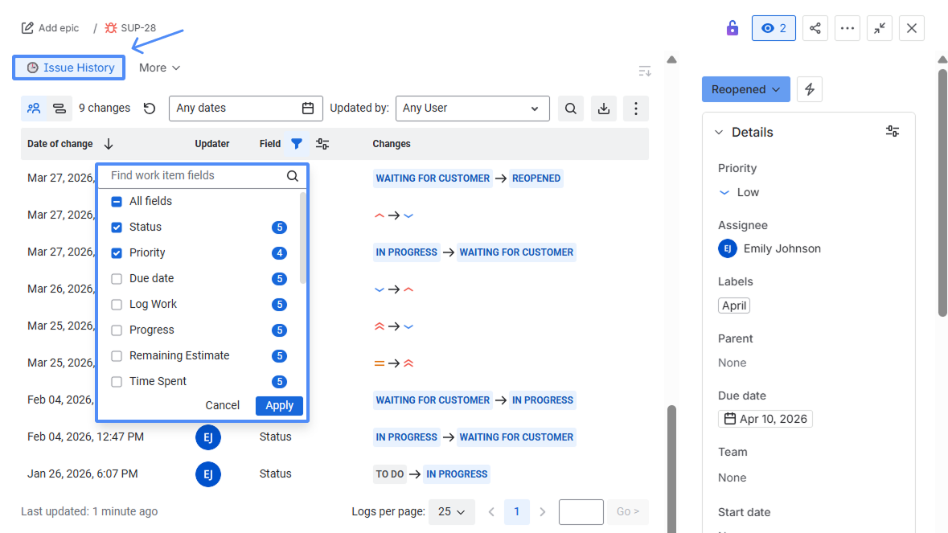
Task: Click the REOPENED status lozenge
Action: pyautogui.click(x=536, y=178)
